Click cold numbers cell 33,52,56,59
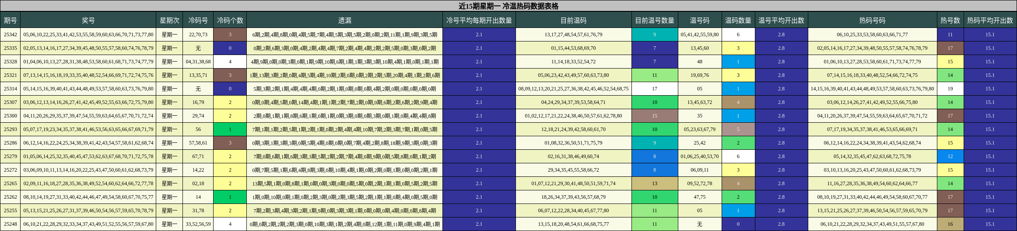The height and width of the screenshot is (231, 1017). 198,224
